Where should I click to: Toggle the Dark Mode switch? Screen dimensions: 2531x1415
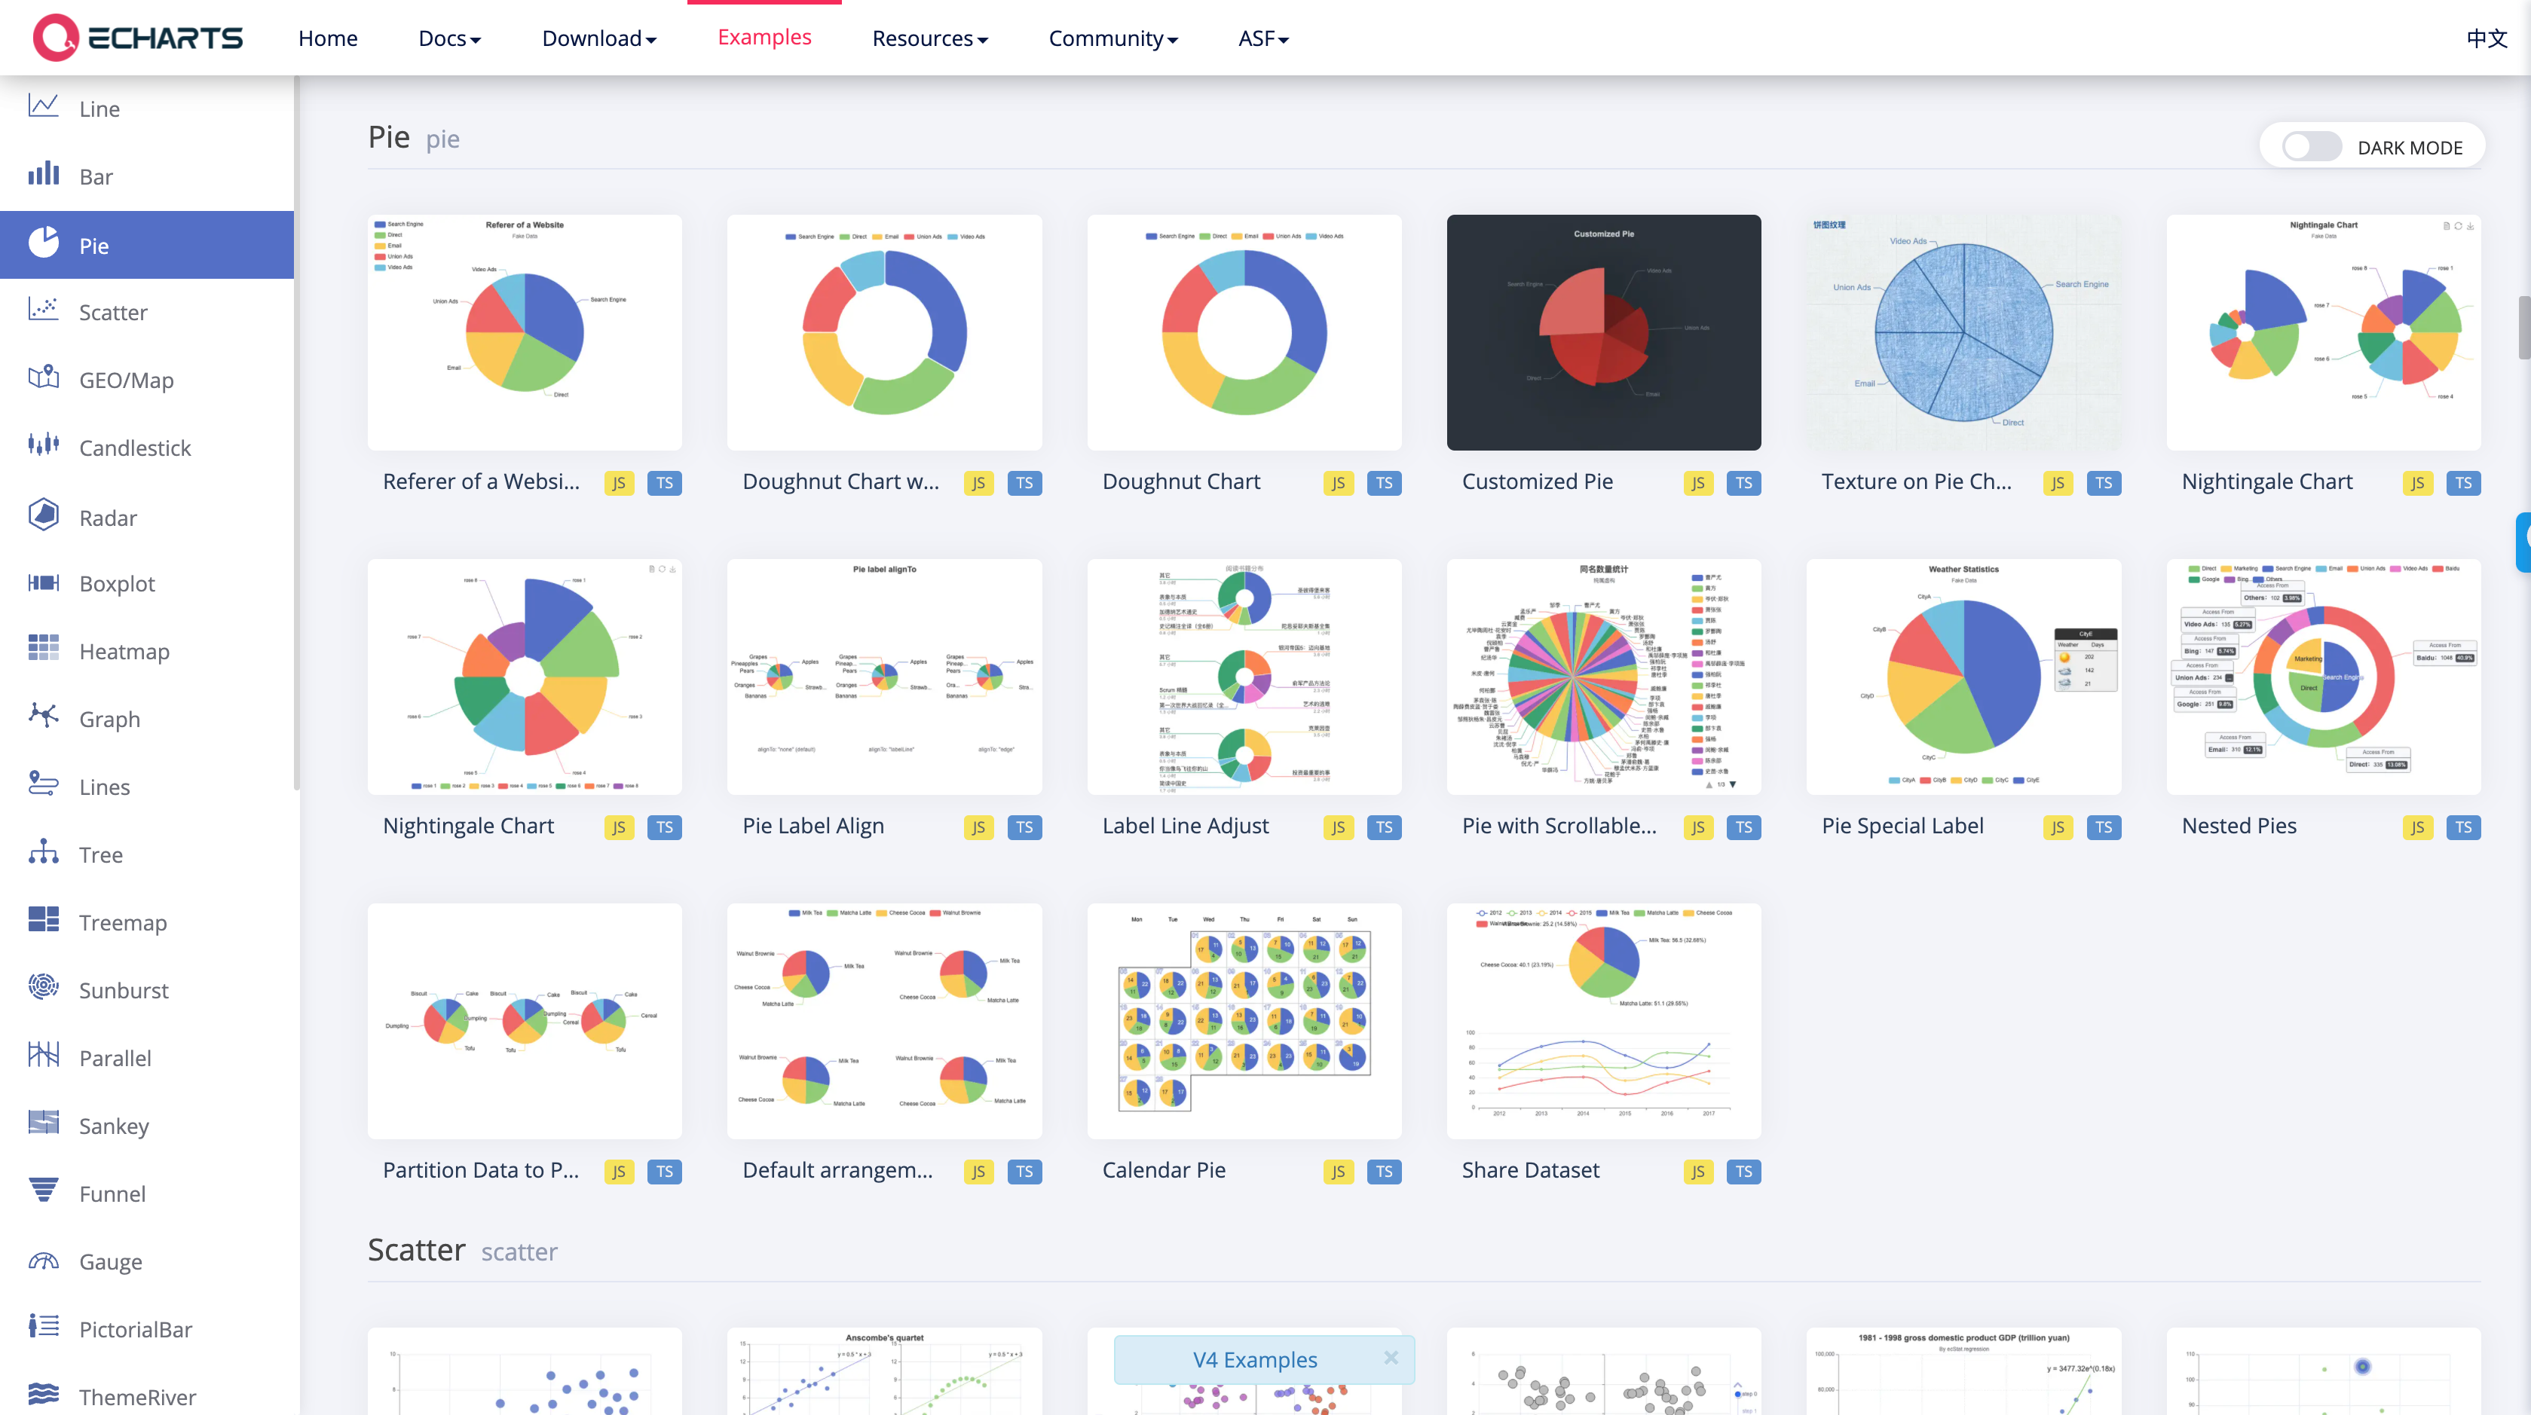(2310, 147)
